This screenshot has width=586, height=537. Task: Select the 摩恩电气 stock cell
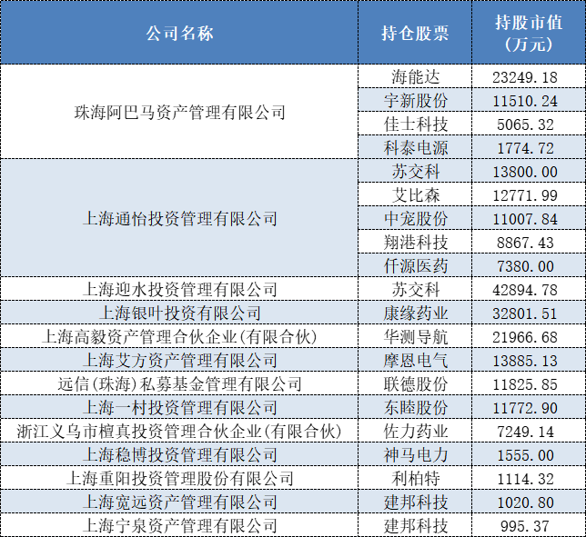coord(415,360)
